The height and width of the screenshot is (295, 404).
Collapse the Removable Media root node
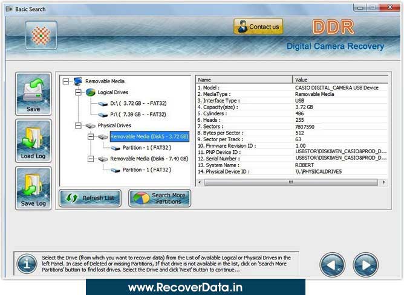pyautogui.click(x=66, y=81)
